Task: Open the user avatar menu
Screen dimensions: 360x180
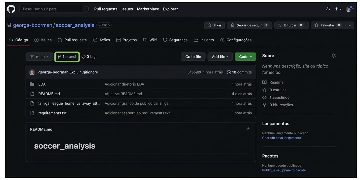Action: point(349,9)
